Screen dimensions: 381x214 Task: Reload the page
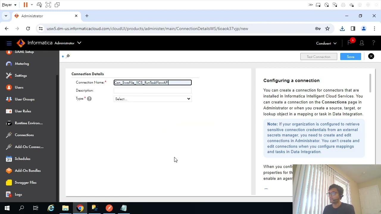point(28,29)
